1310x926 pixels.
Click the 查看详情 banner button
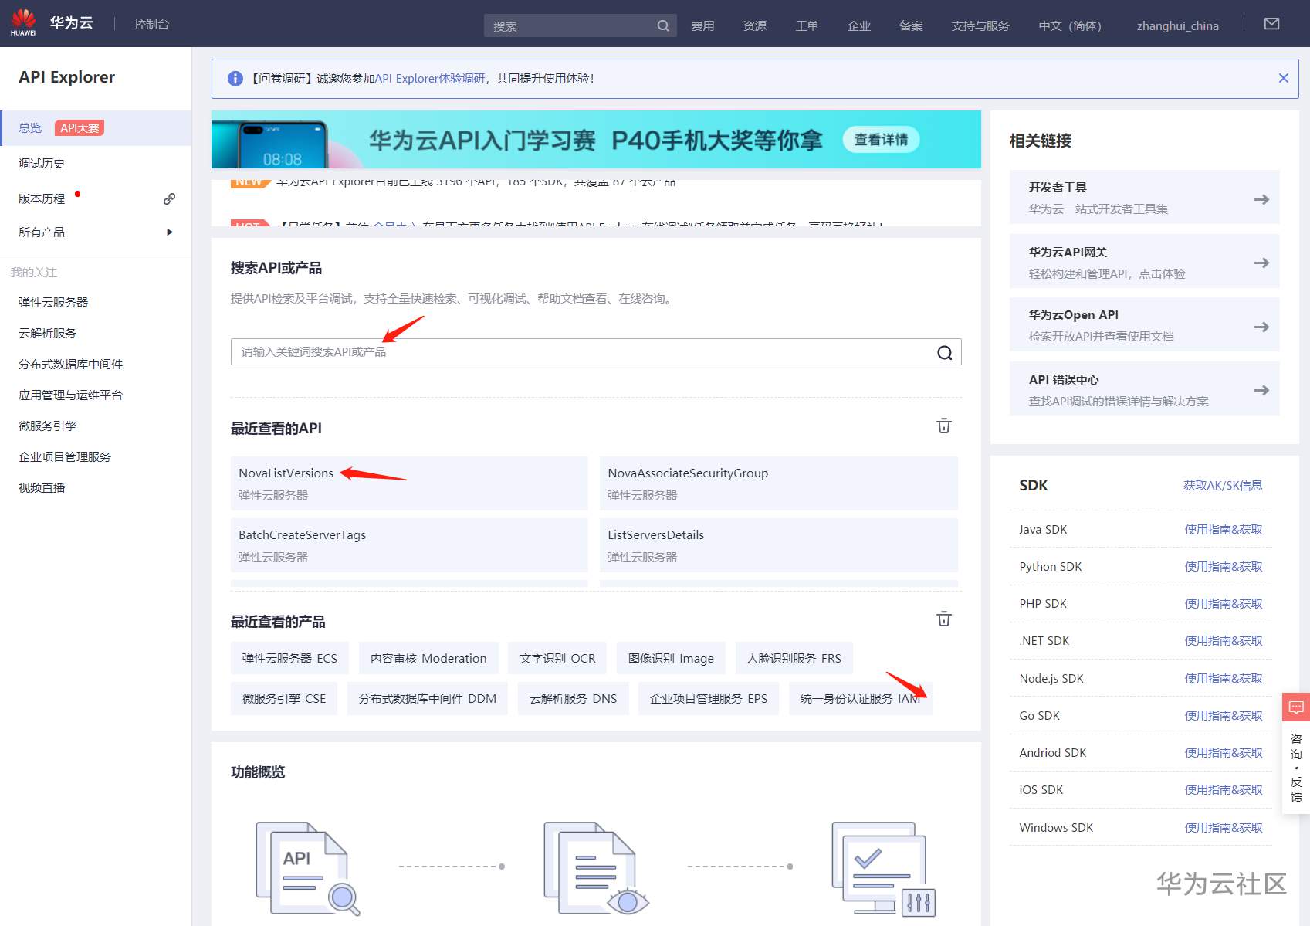point(881,140)
